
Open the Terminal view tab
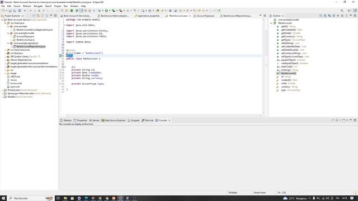148,121
